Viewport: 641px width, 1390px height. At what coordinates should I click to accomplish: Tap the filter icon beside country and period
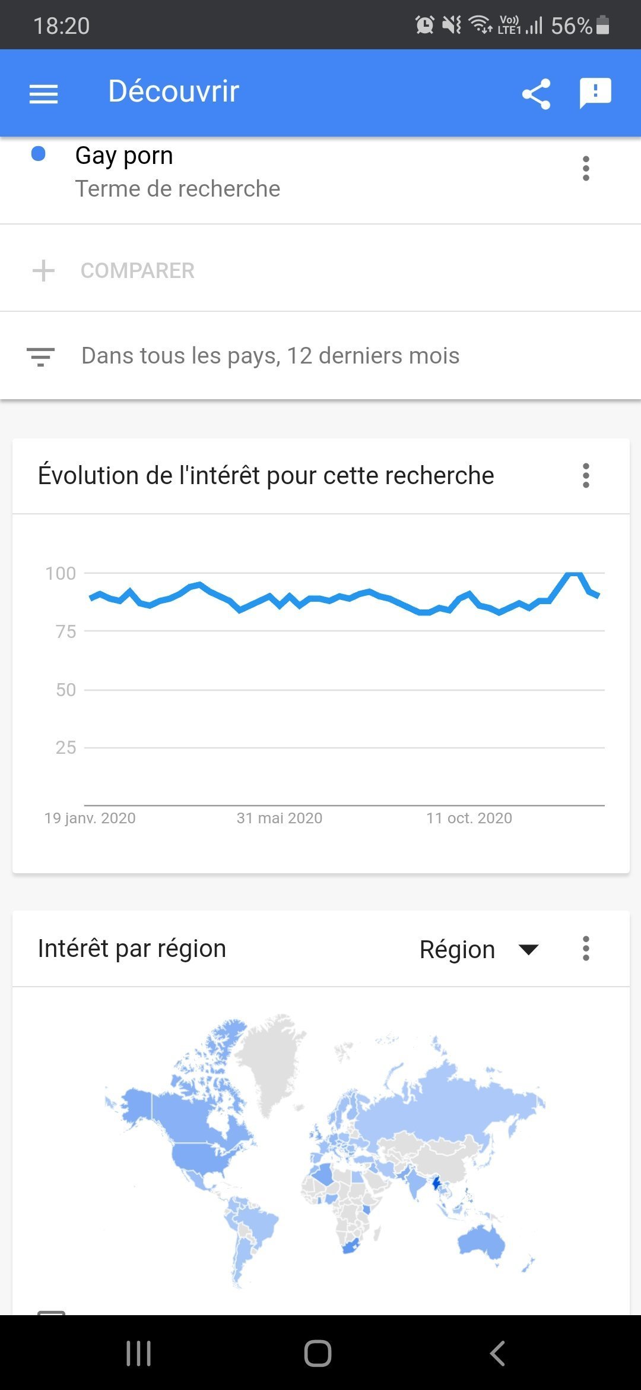point(41,356)
